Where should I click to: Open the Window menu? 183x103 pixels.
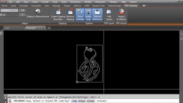pos(113,2)
